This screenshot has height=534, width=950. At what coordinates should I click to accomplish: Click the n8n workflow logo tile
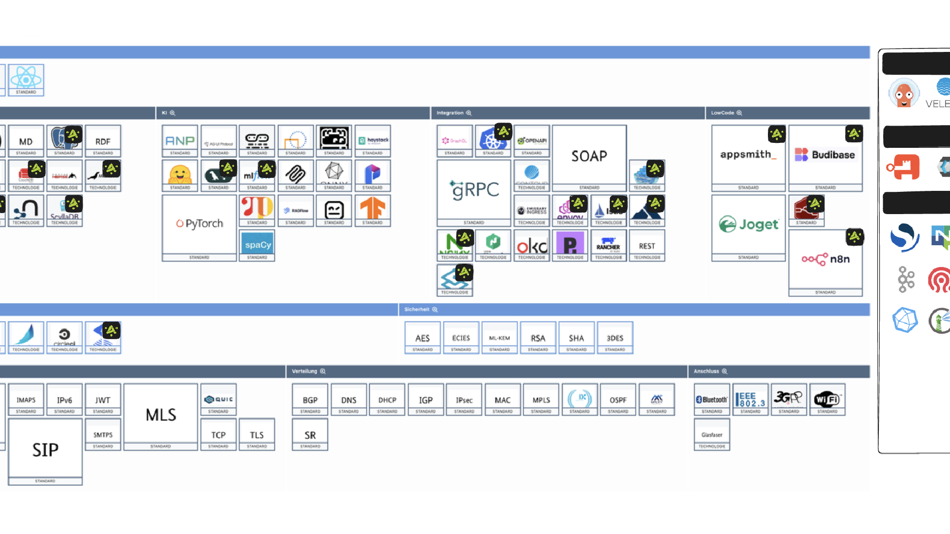pos(825,260)
